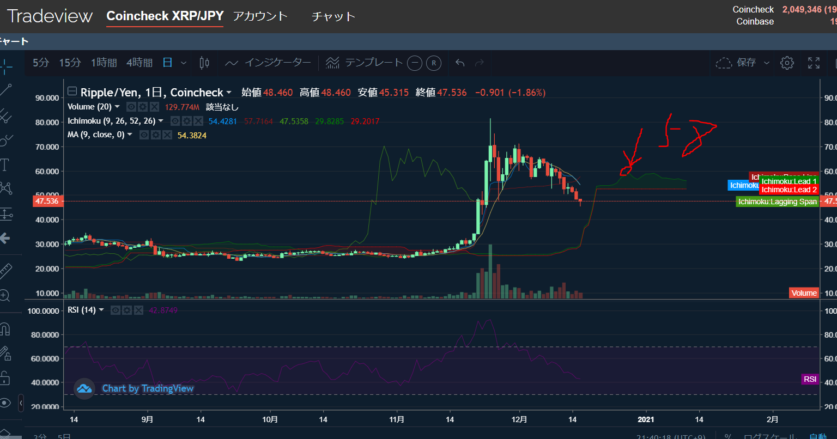Toggle hide all drawings eye in sidebar

pos(5,403)
